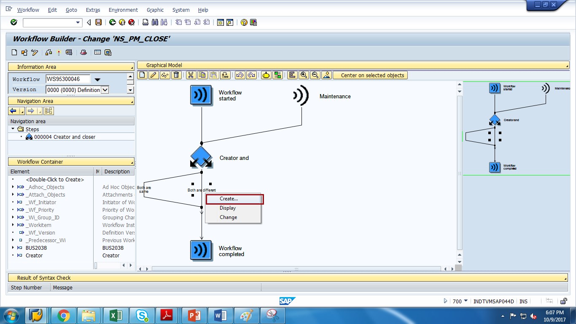Open the Workflow menu in the menu bar
The width and height of the screenshot is (576, 324).
pyautogui.click(x=28, y=10)
